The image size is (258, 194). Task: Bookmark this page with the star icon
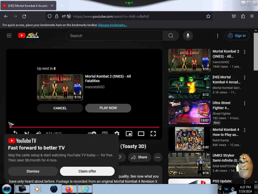tap(208, 16)
